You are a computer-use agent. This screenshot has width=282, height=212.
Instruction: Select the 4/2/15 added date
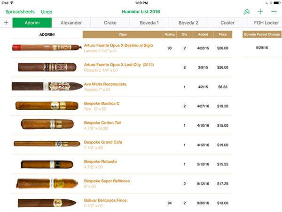(203, 87)
